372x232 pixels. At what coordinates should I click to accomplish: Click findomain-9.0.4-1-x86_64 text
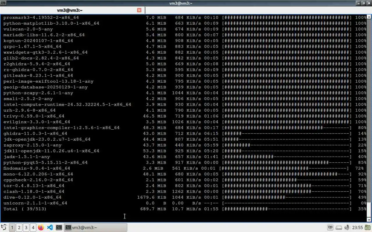point(37,168)
